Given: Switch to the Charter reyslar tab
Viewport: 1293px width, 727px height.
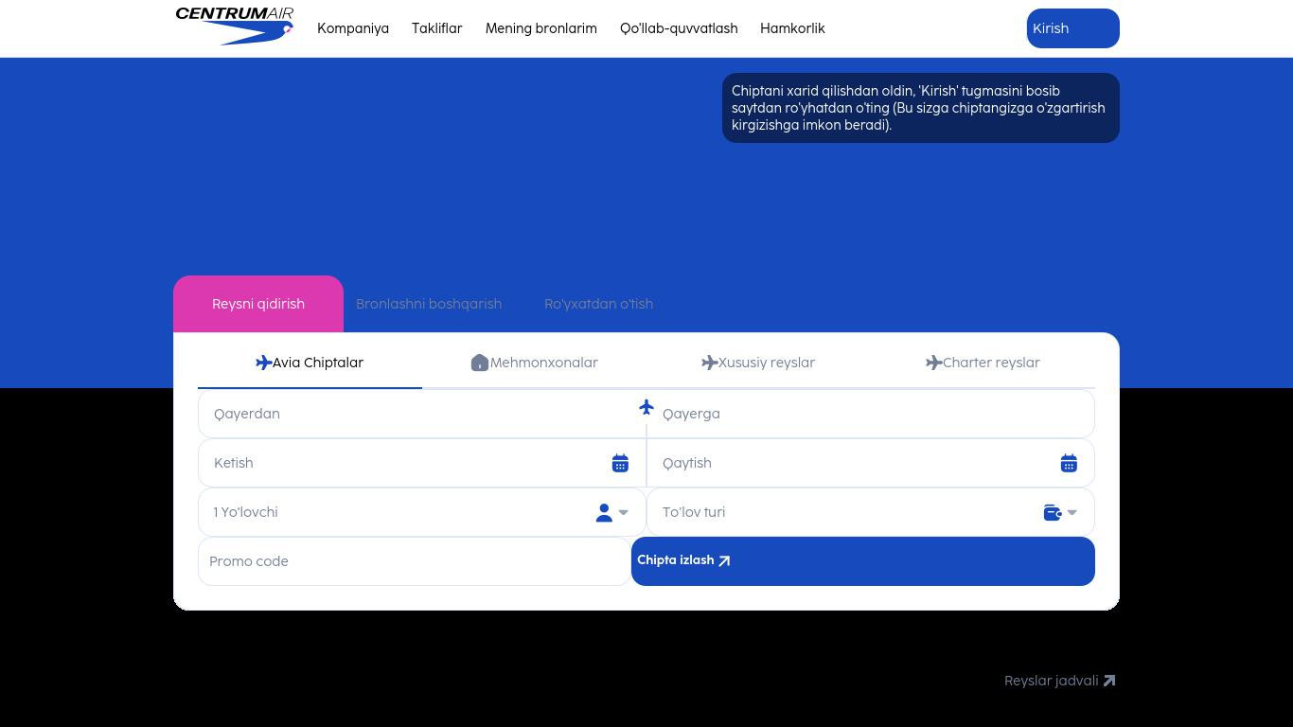Looking at the screenshot, I should (x=983, y=363).
